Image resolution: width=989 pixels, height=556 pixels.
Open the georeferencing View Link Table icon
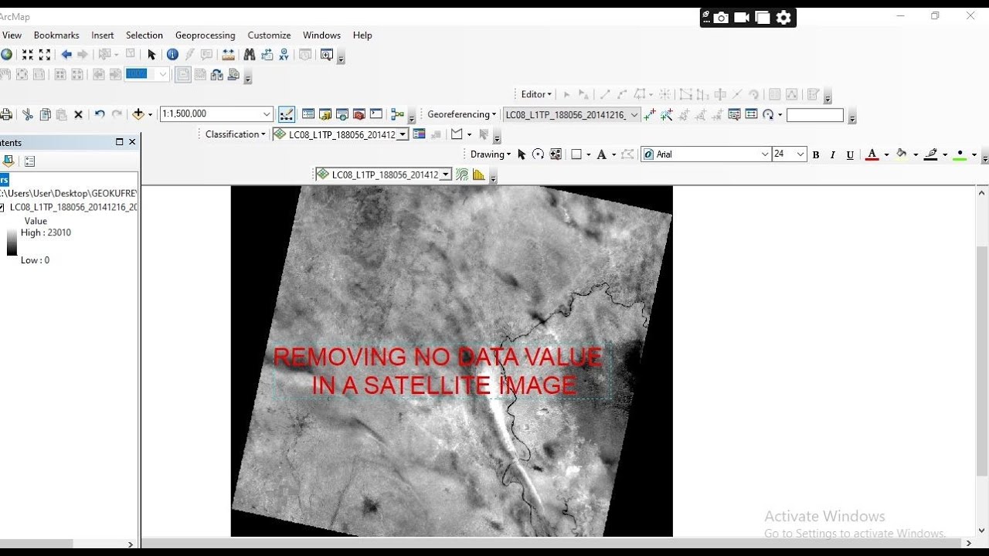click(x=751, y=114)
